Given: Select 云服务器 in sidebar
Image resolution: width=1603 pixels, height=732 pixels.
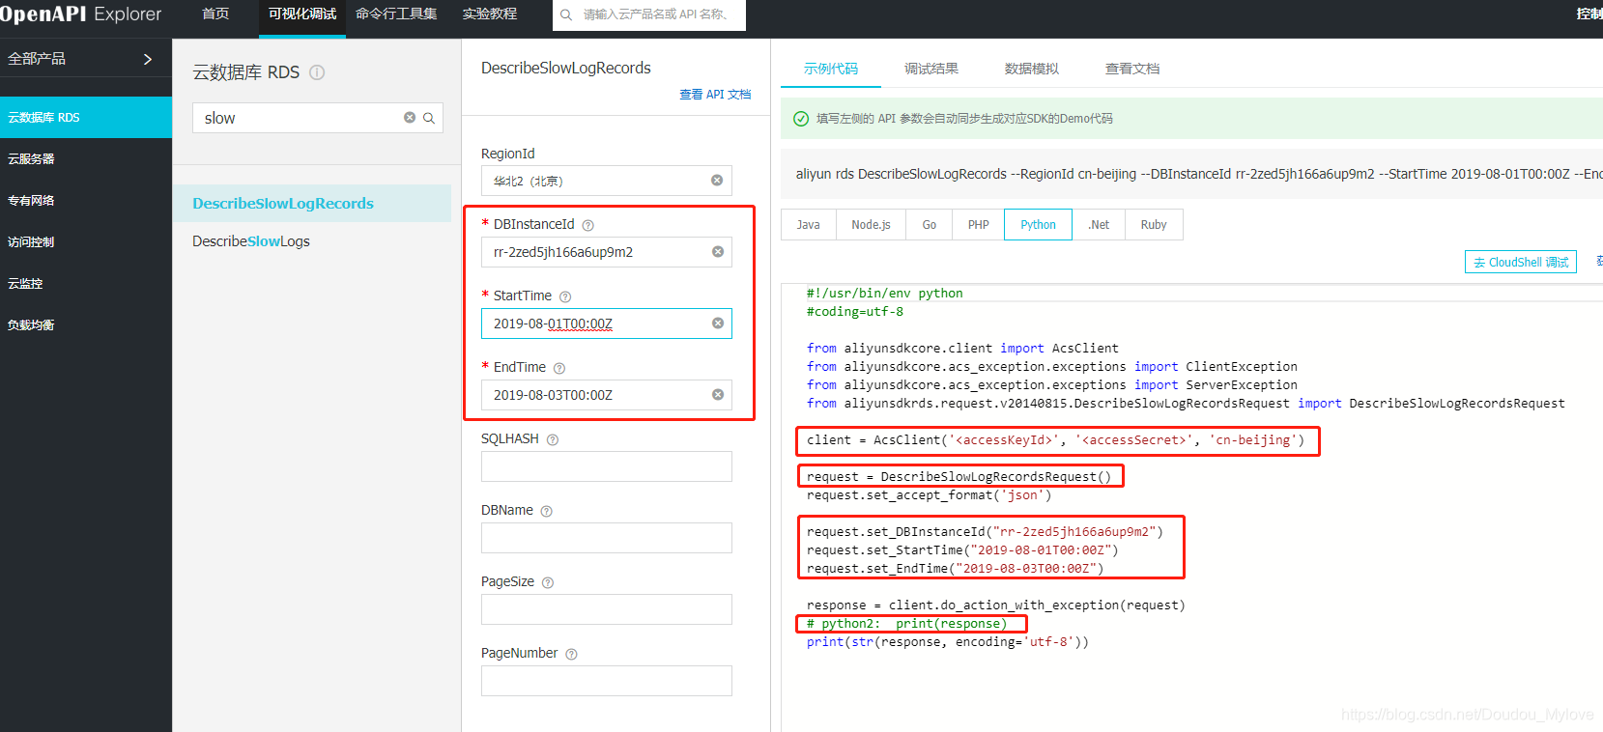Looking at the screenshot, I should pos(86,158).
